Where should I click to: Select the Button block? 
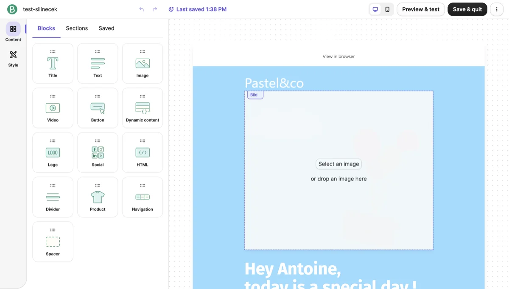[98, 108]
